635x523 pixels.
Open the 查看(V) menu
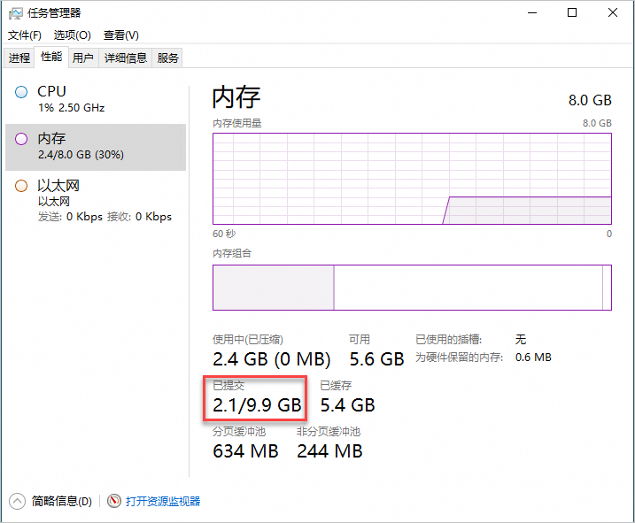(x=121, y=35)
